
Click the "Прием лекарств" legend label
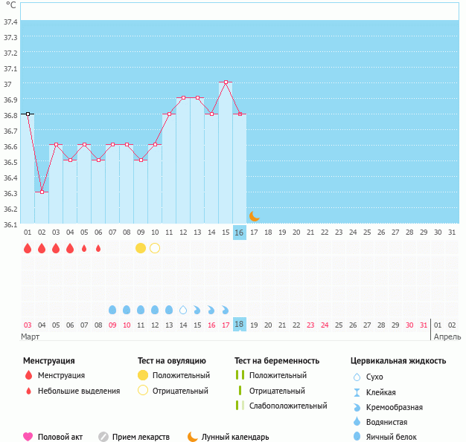click(x=141, y=438)
